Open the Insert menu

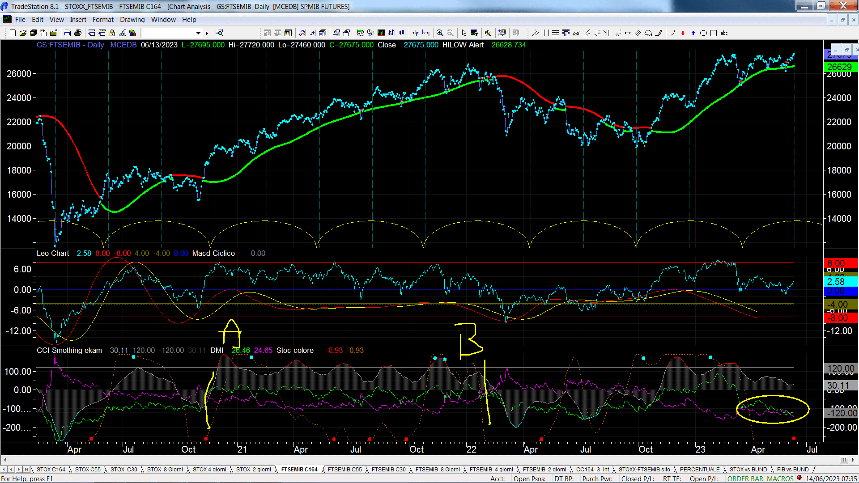[x=78, y=20]
